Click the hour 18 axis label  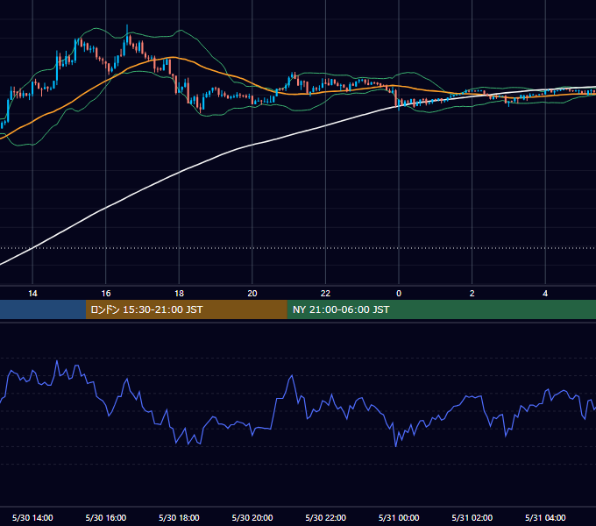(179, 294)
